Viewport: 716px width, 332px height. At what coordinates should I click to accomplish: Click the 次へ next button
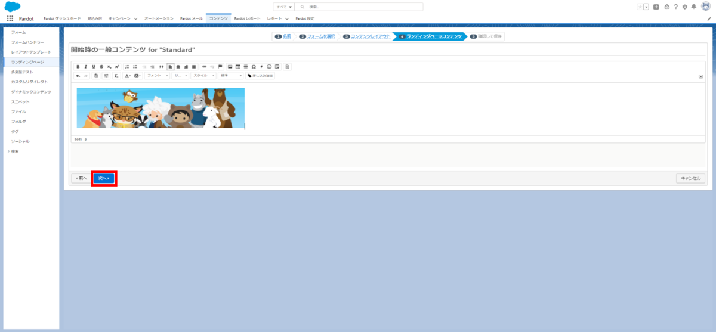pyautogui.click(x=104, y=178)
